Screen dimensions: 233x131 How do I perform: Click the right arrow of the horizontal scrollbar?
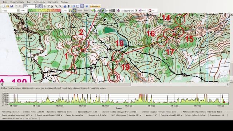tap(228, 84)
